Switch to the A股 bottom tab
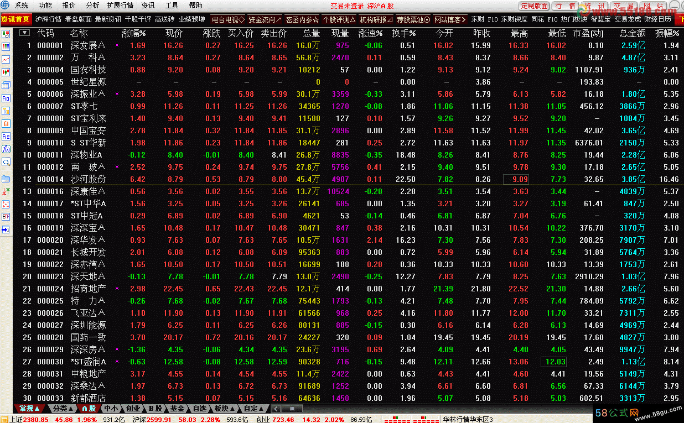Image resolution: width=684 pixels, height=423 pixels. tap(89, 409)
